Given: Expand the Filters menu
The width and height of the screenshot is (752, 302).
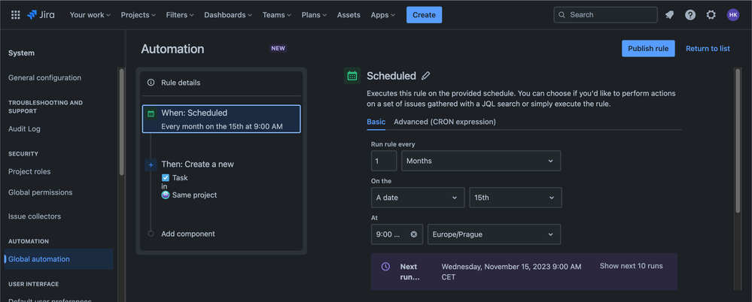Looking at the screenshot, I should pyautogui.click(x=180, y=15).
